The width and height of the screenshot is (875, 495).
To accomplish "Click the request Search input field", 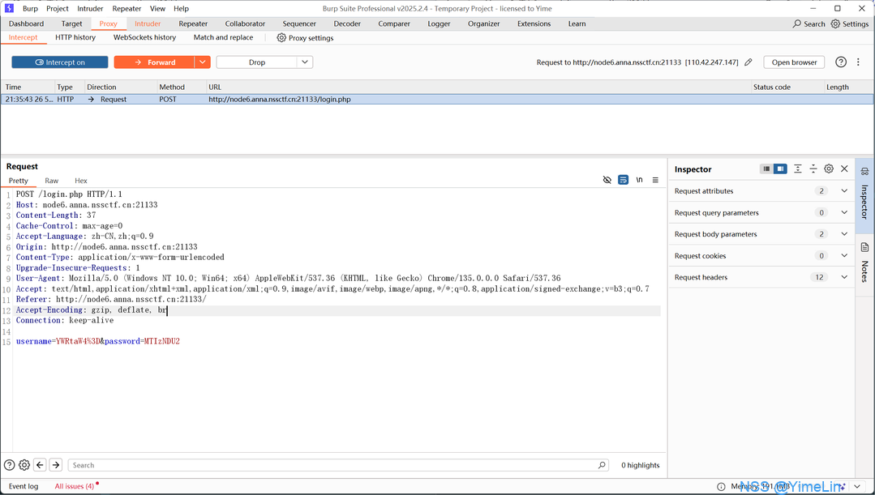I will coord(338,465).
